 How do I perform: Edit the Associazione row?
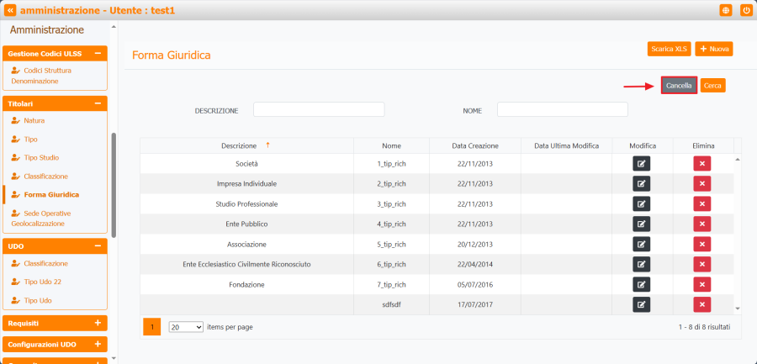[641, 244]
